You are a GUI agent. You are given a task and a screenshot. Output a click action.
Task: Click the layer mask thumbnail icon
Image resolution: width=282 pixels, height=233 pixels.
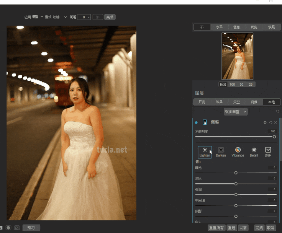(x=205, y=122)
